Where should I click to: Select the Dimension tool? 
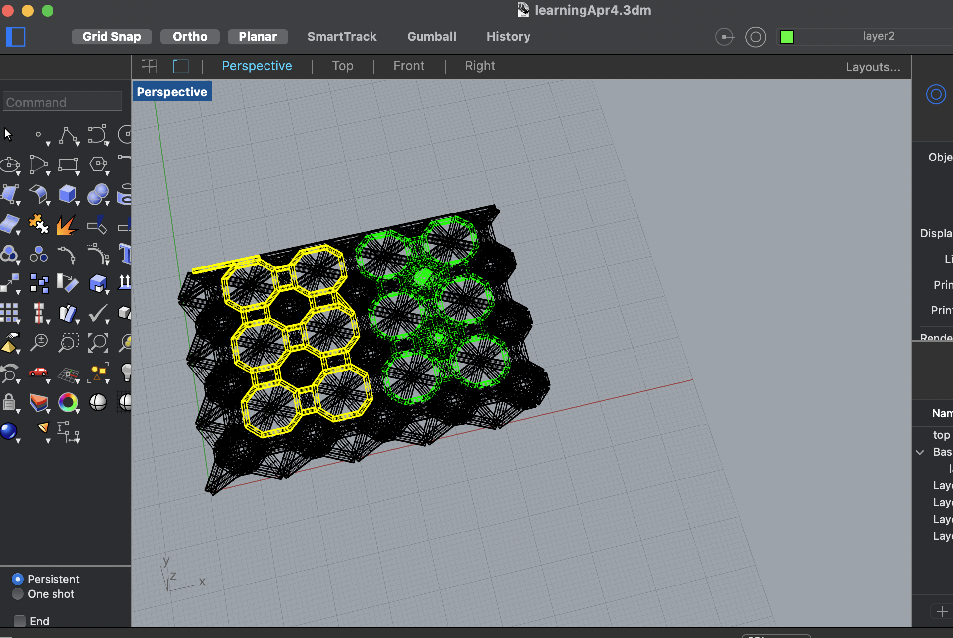pyautogui.click(x=68, y=432)
